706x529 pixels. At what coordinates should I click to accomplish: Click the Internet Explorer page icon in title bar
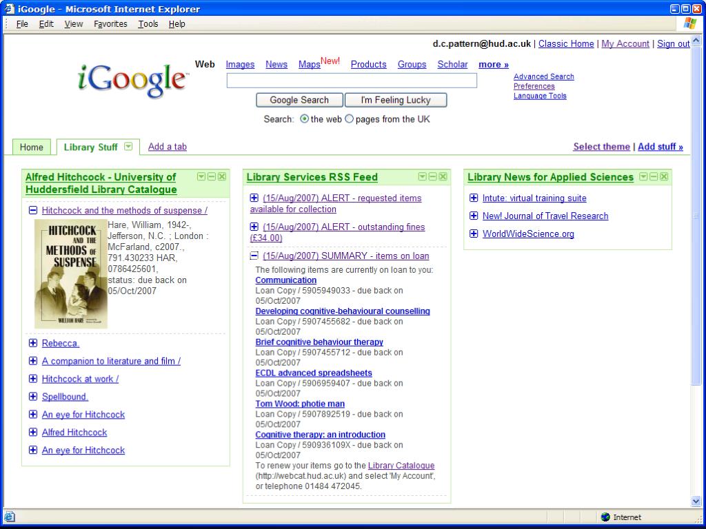click(x=9, y=8)
